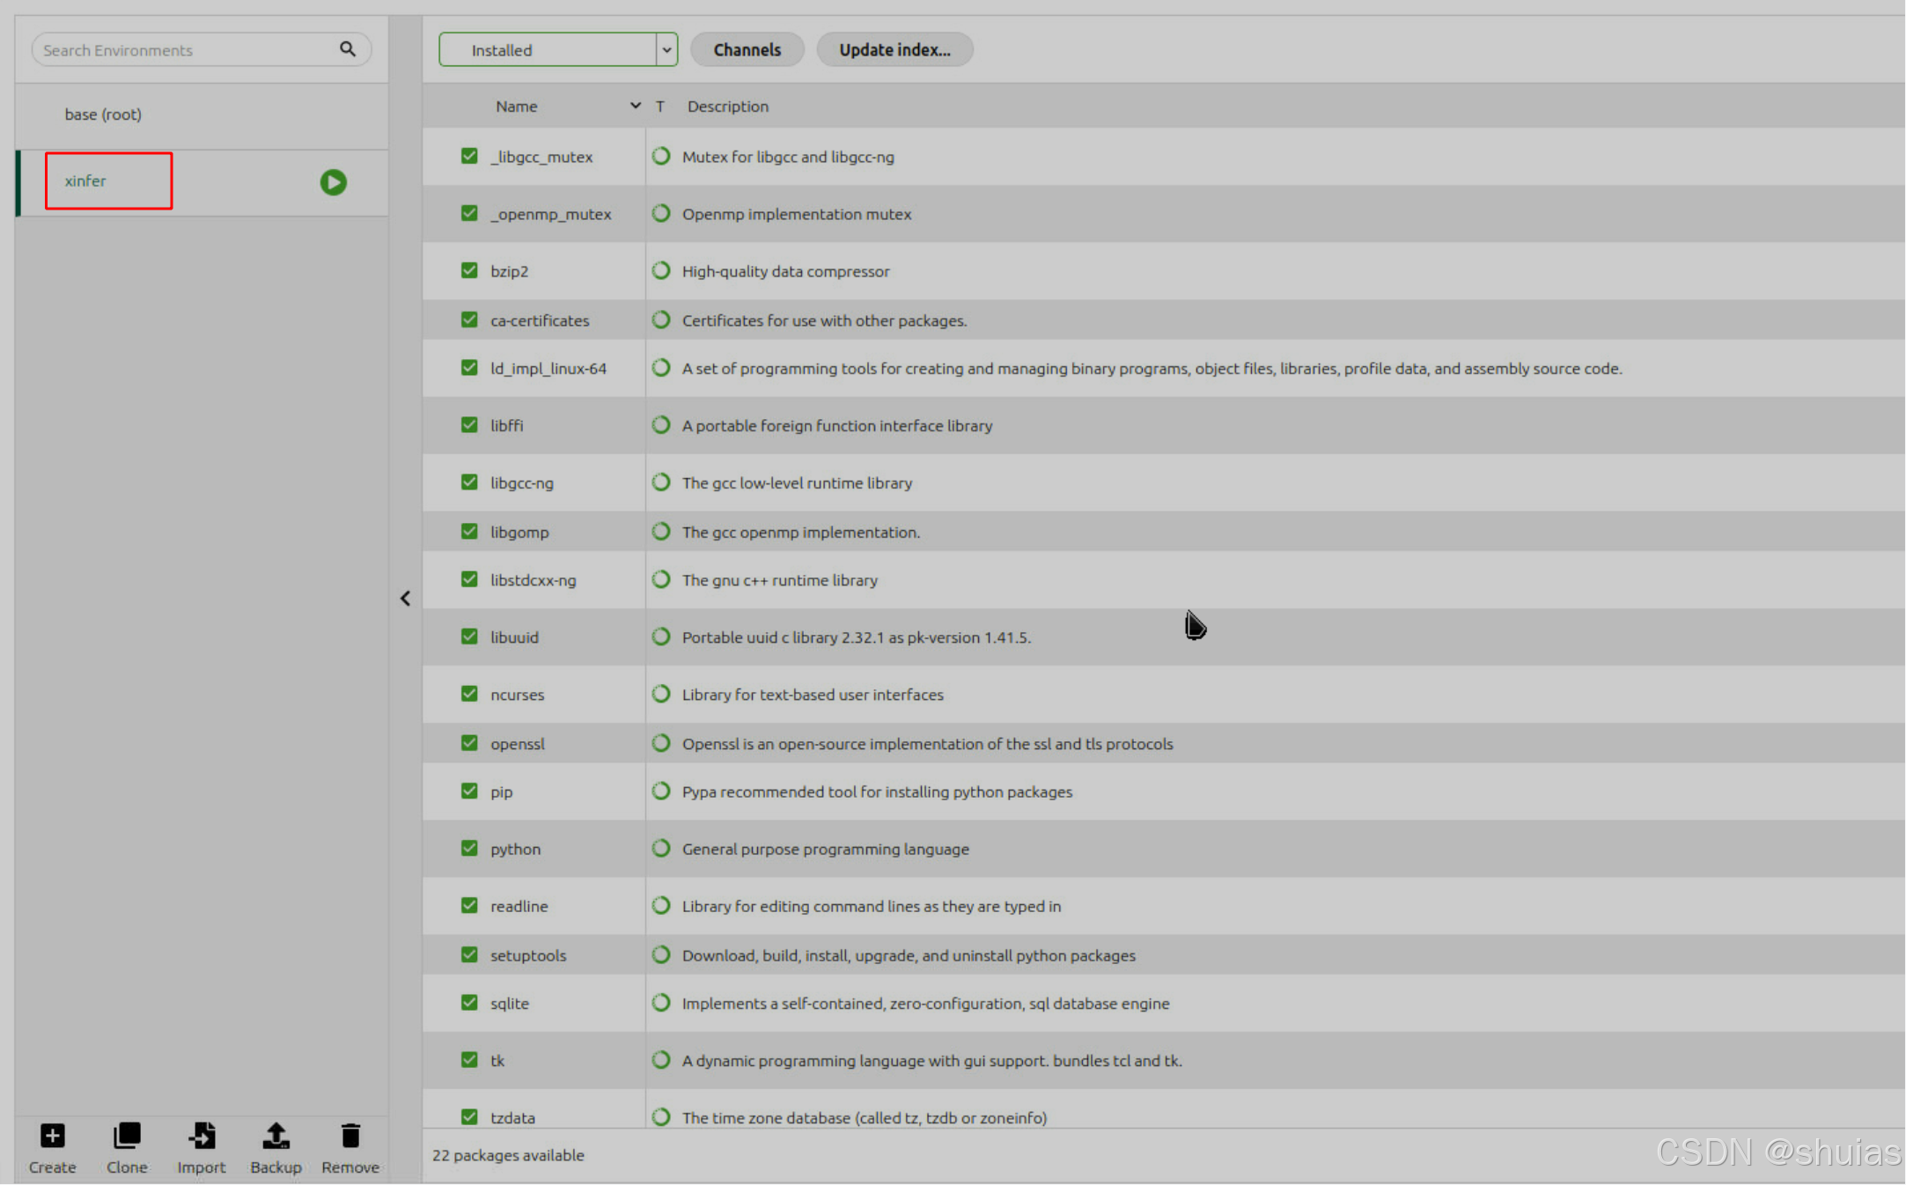This screenshot has height=1185, width=1906.
Task: Click the status circle icon beside openssl
Action: (661, 743)
